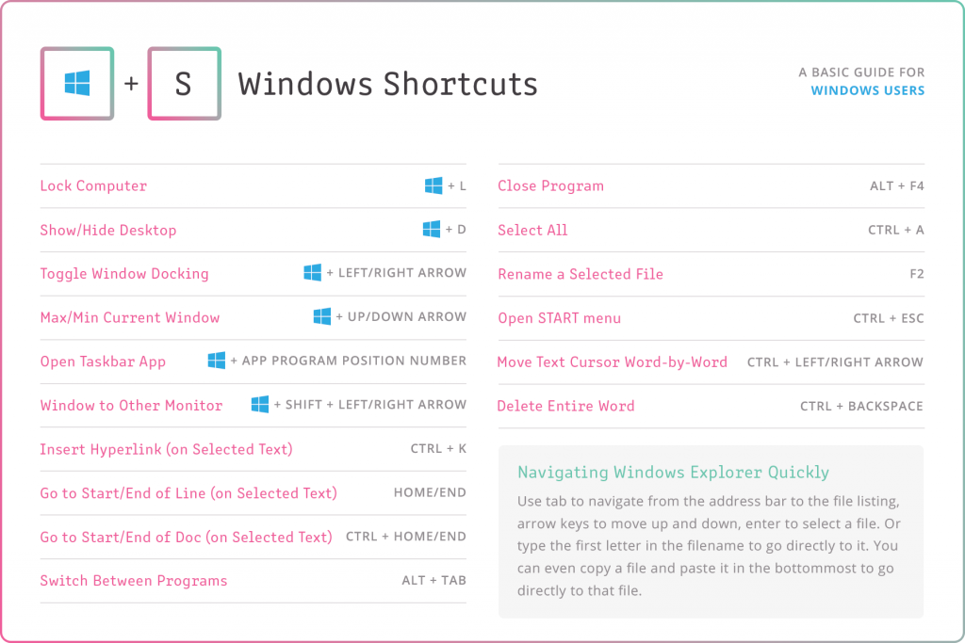Select the Windows logo in the Max/Min Current Window row
The height and width of the screenshot is (643, 965).
(322, 316)
